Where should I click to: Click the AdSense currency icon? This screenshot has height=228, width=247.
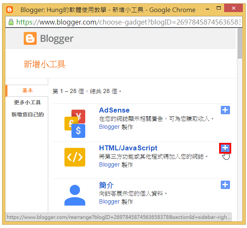75,124
